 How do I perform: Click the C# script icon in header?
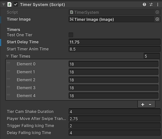pos(9,5)
